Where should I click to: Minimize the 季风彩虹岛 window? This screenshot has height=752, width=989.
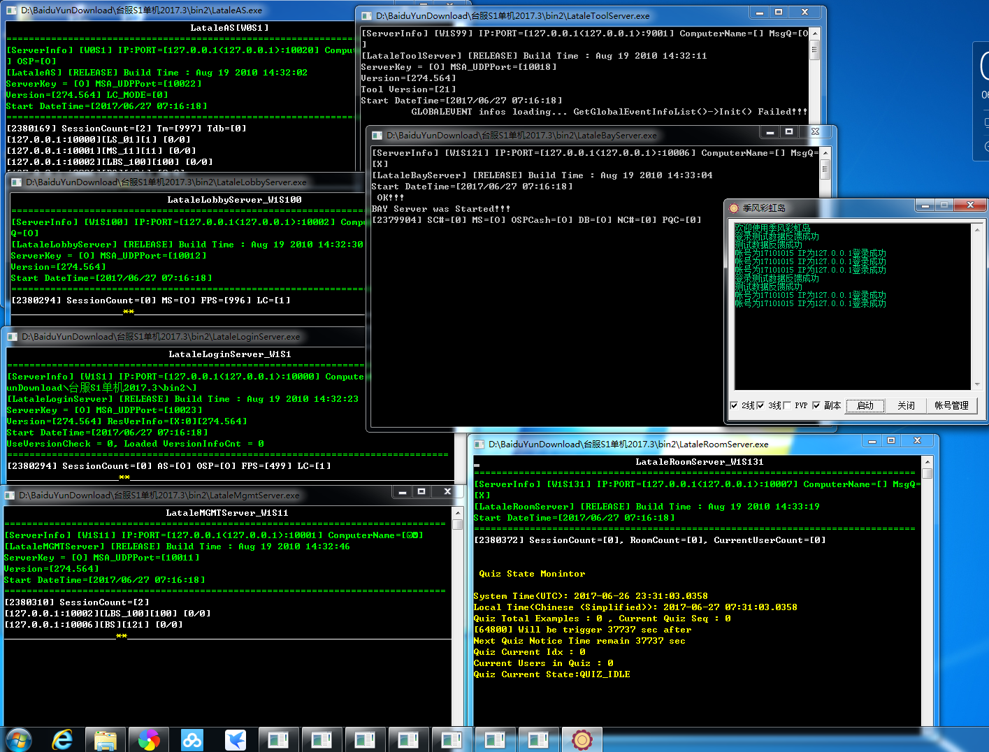click(x=925, y=205)
